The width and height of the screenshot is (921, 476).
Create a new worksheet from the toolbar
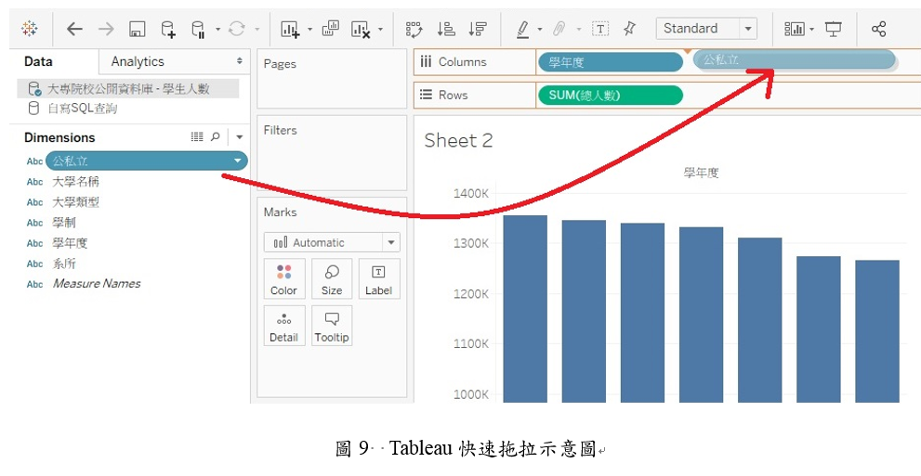coord(290,30)
